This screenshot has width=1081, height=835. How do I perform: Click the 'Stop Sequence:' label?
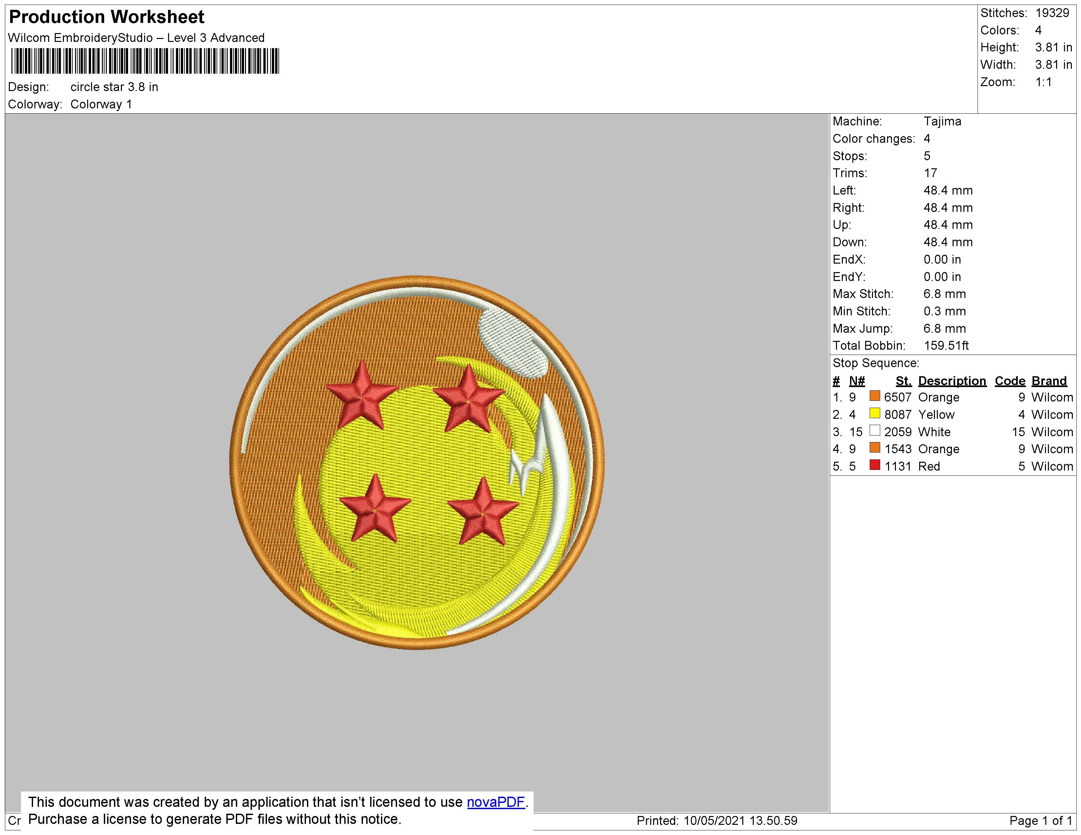point(876,363)
